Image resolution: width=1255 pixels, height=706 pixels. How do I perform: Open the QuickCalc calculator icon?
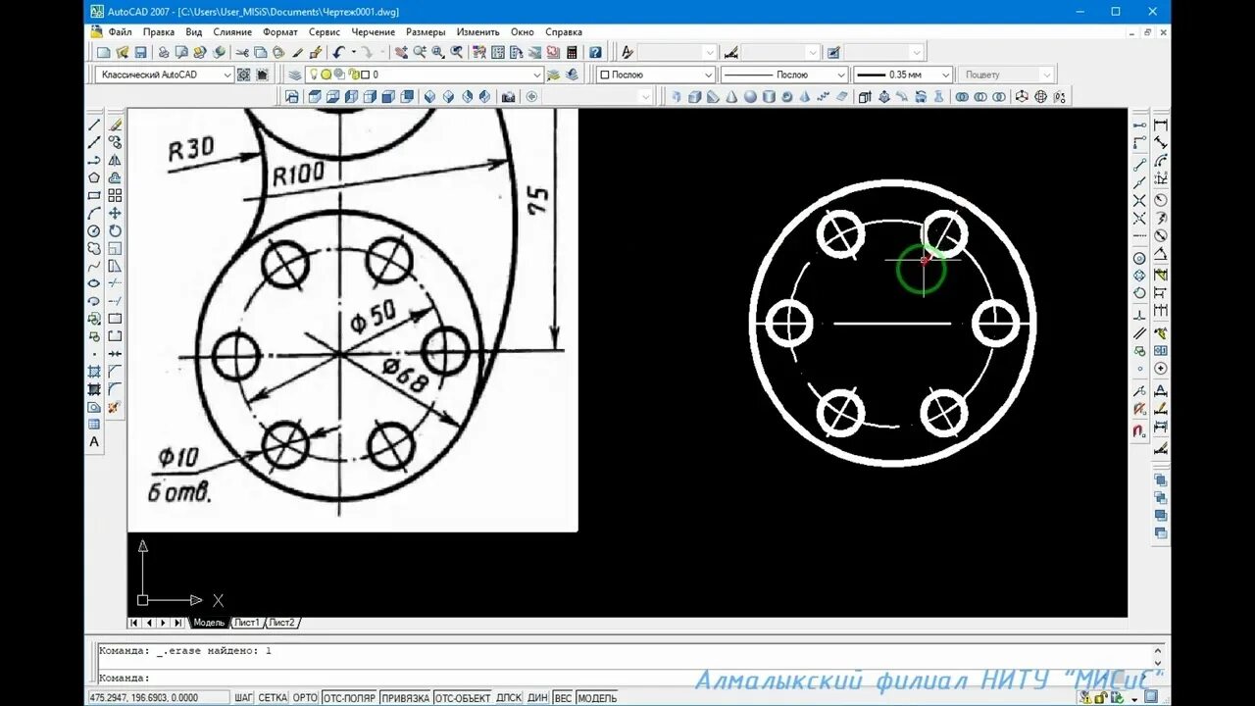click(x=571, y=52)
